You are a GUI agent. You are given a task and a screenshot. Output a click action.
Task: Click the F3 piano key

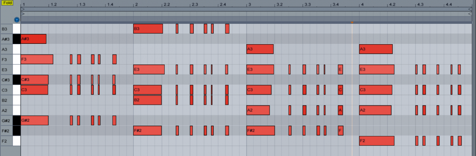click(x=17, y=59)
